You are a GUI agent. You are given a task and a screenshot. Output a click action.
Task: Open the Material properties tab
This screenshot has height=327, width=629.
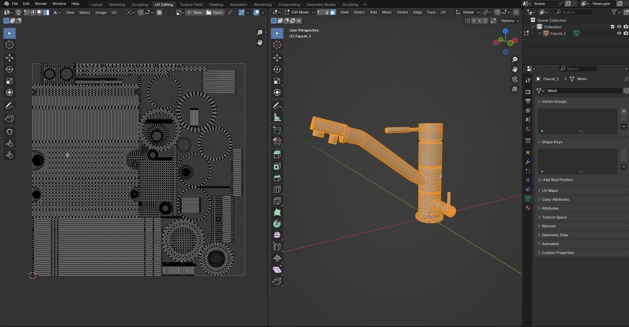click(x=528, y=208)
